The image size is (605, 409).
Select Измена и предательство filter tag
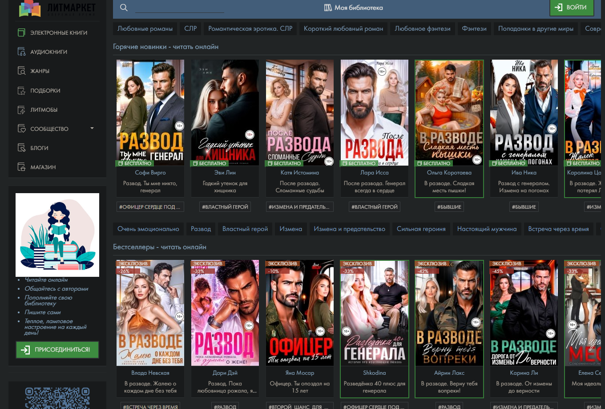pyautogui.click(x=350, y=229)
